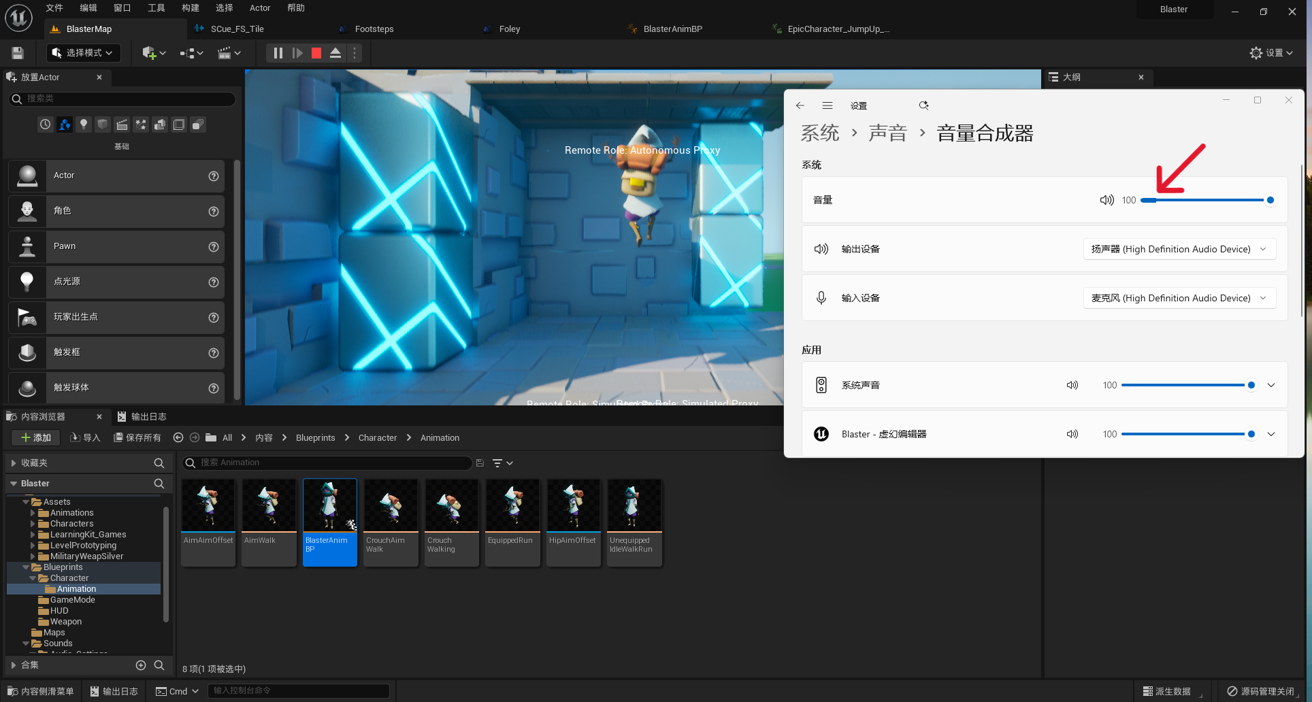Image resolution: width=1312 pixels, height=702 pixels.
Task: Select the All Classes category filter
Action: pos(198,124)
